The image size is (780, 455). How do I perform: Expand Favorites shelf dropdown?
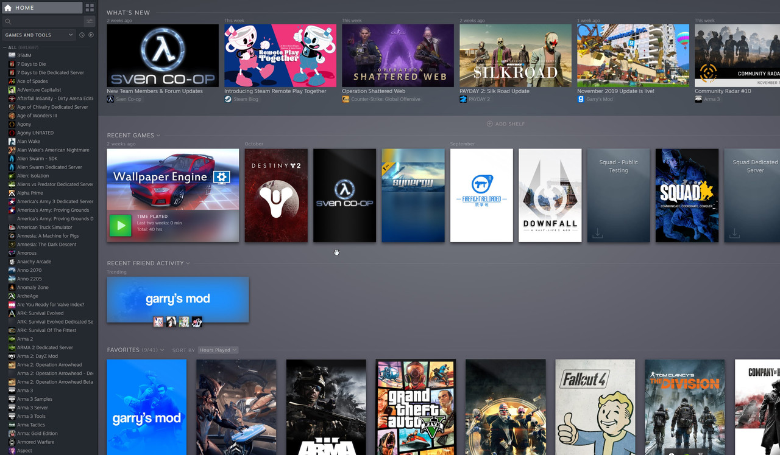pyautogui.click(x=162, y=350)
